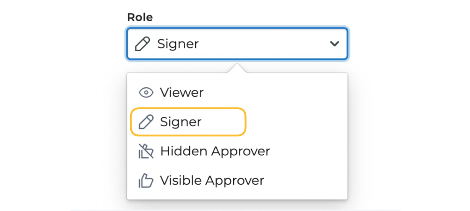Viewport: 470px width, 211px height.
Task: Click the Role field label
Action: click(x=140, y=17)
